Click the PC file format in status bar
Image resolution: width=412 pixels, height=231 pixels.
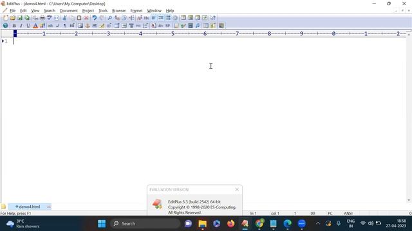330,213
